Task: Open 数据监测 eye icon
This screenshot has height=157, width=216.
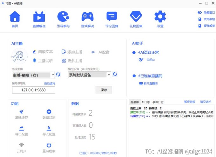Action: (x=49, y=111)
